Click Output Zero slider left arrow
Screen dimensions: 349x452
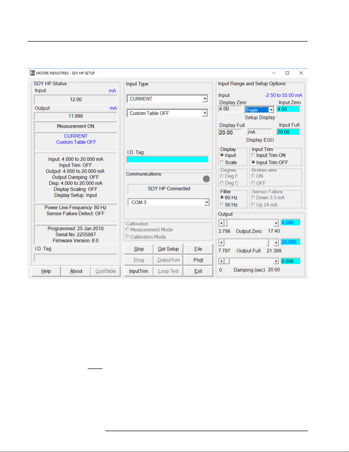click(x=221, y=223)
